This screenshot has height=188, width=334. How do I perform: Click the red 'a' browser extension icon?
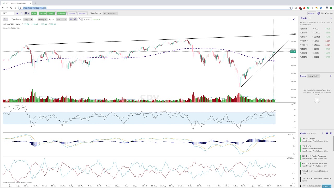304,8
